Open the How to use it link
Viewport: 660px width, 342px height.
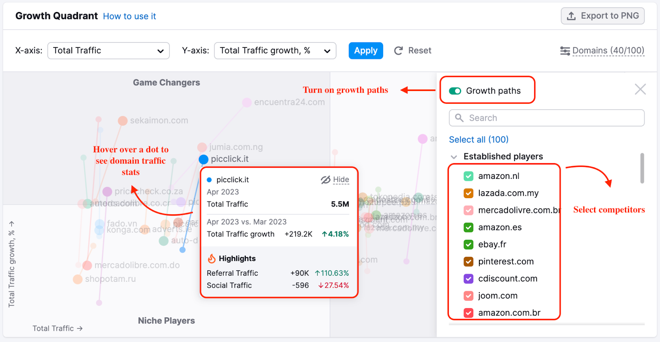coord(130,16)
